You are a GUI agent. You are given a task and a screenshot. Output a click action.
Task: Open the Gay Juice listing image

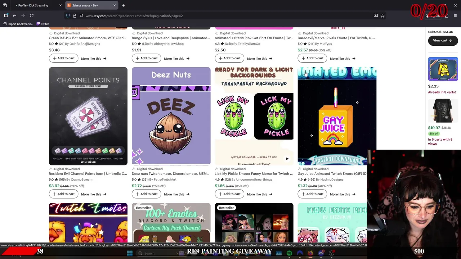[337, 116]
